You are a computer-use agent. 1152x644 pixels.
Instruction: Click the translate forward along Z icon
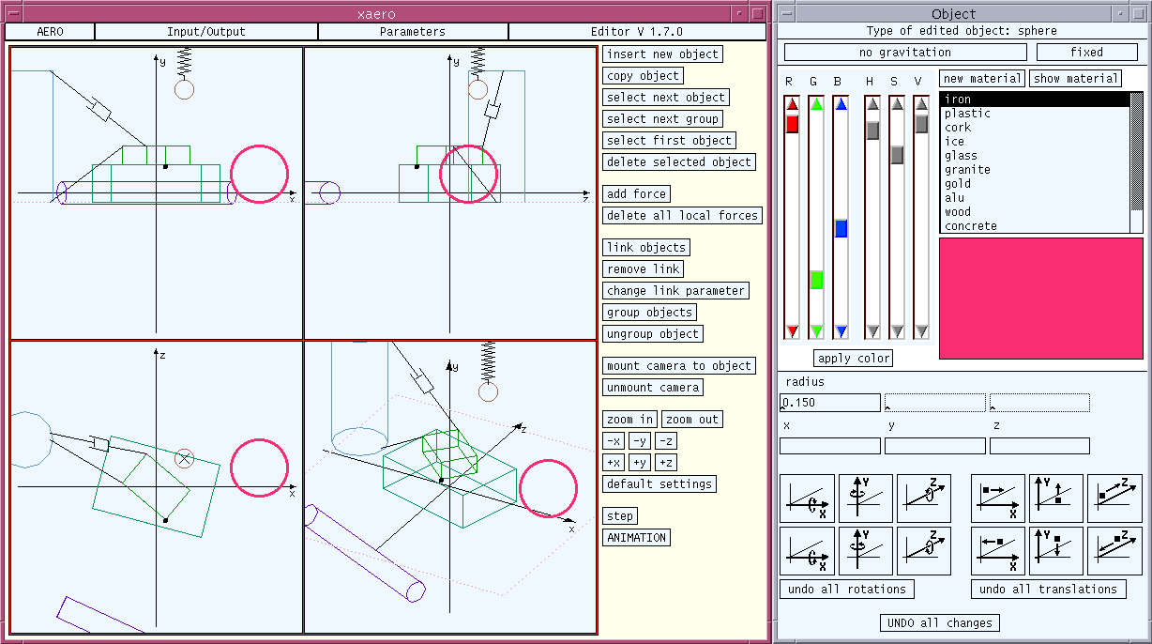click(1114, 498)
